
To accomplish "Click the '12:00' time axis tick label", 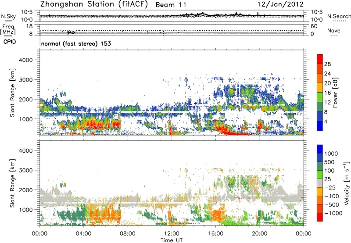I will click(x=172, y=234).
